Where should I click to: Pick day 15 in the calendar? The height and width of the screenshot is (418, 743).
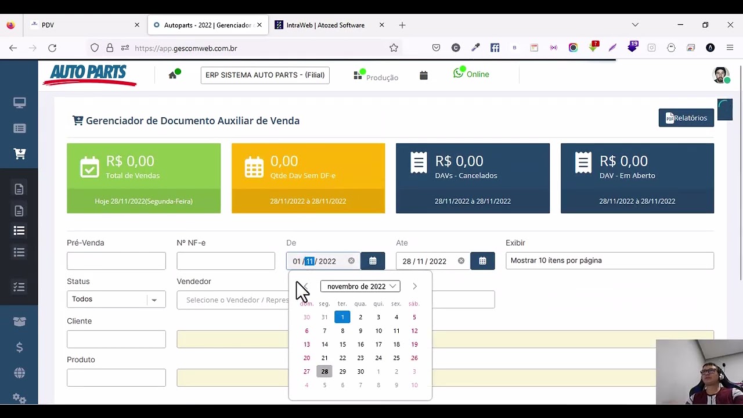tap(342, 344)
